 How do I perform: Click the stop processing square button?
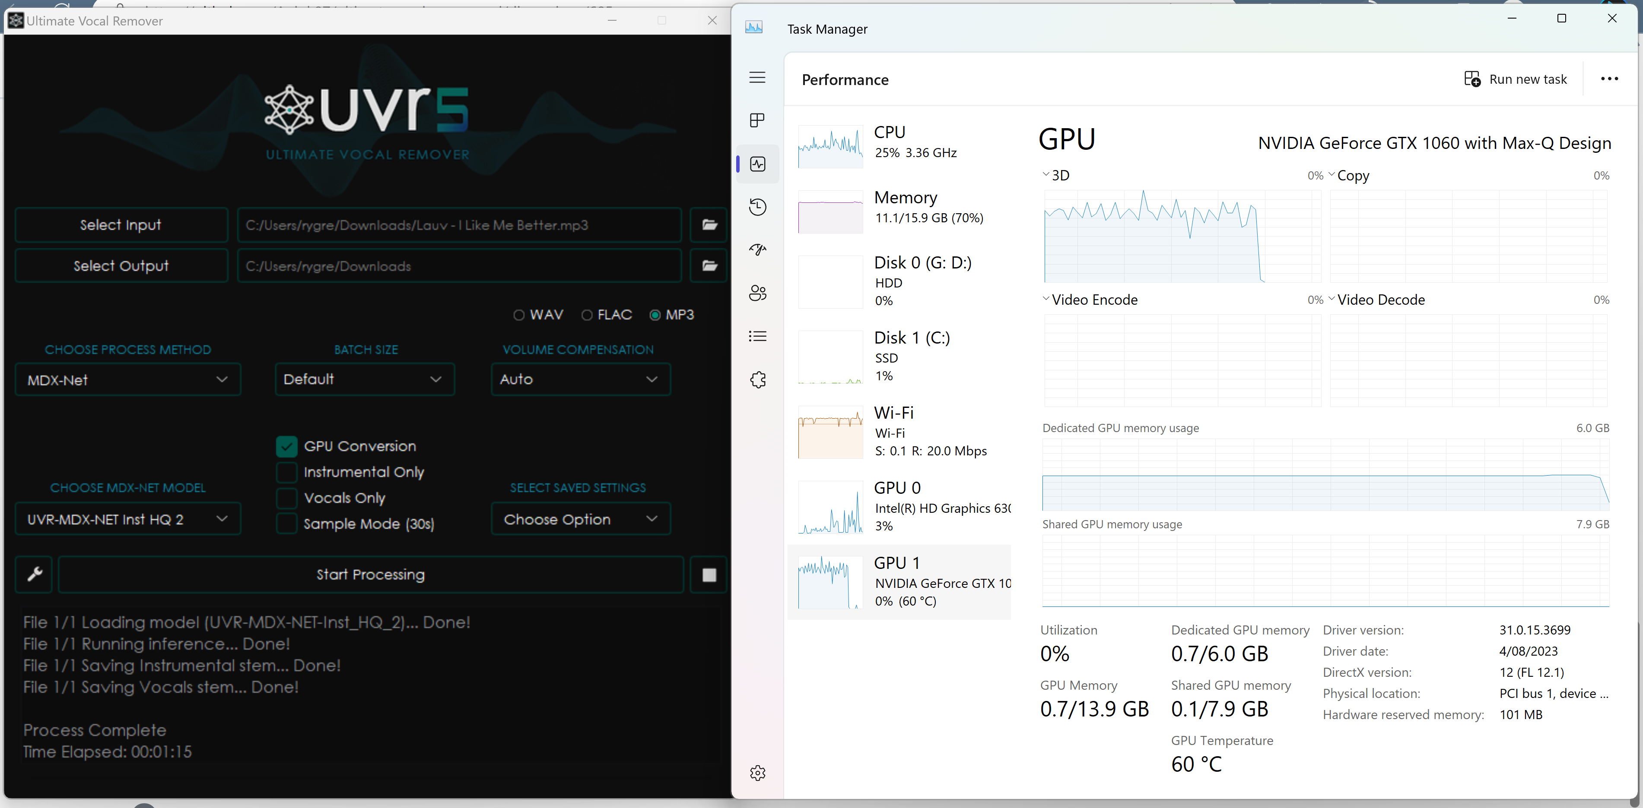pyautogui.click(x=709, y=575)
